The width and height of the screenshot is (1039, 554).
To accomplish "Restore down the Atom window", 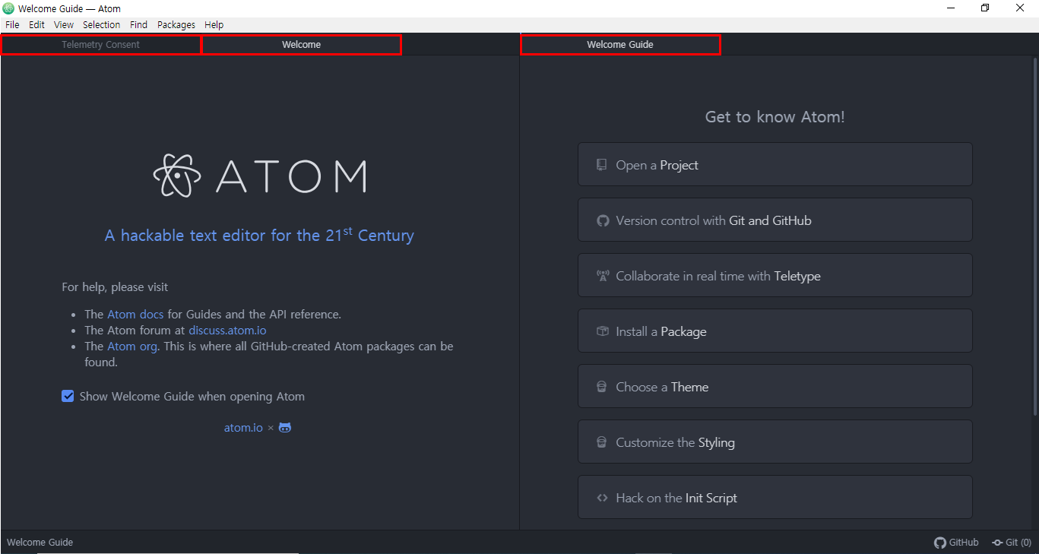I will click(x=985, y=8).
